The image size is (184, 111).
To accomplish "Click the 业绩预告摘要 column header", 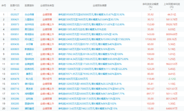I will tap(100, 5).
